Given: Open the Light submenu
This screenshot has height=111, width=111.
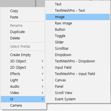Looking at the screenshot, I should coord(23,80).
